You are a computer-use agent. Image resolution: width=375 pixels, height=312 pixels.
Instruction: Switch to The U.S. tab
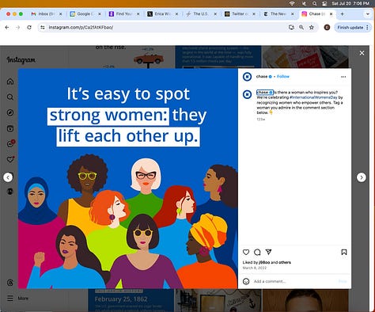coord(201,14)
